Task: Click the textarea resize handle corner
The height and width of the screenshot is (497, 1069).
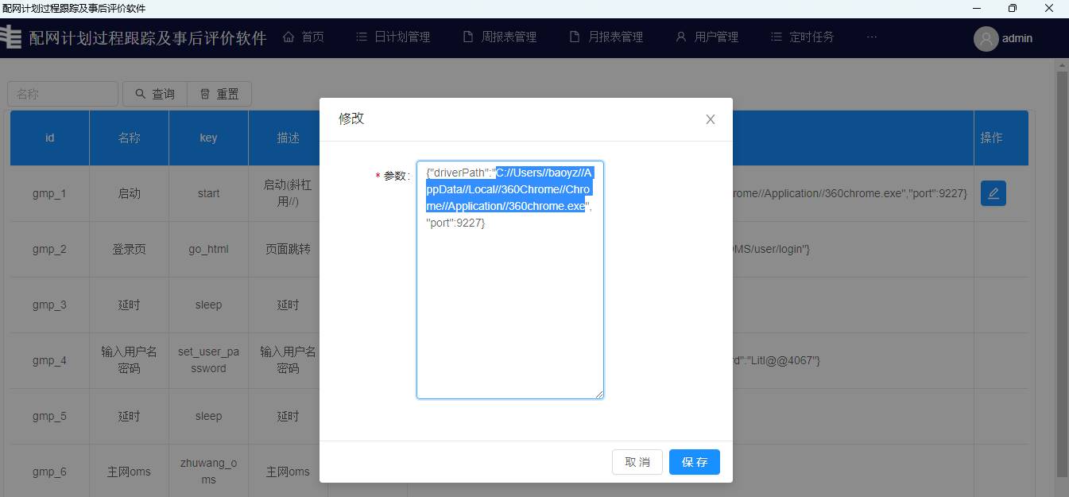Action: click(x=599, y=394)
